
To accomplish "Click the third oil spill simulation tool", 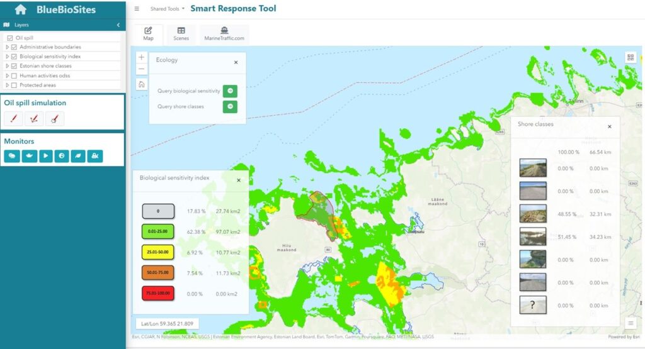I will [x=54, y=118].
